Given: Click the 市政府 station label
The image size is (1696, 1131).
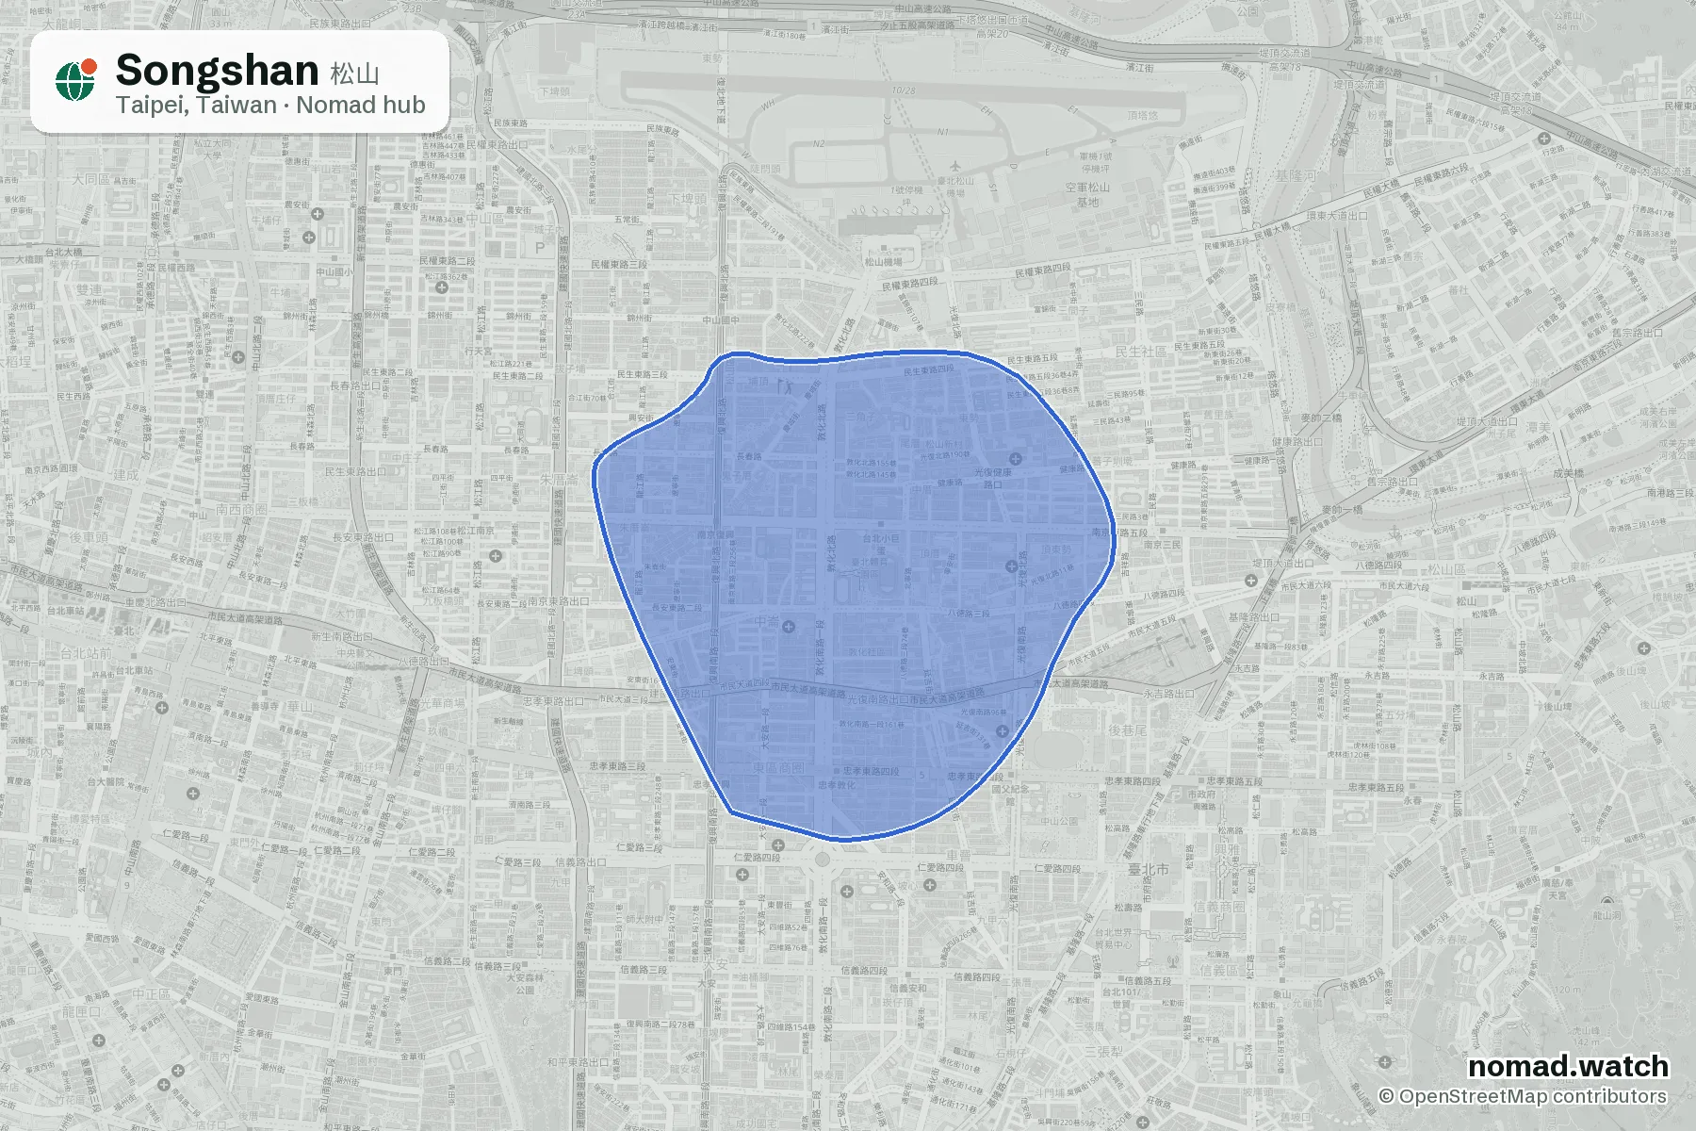Looking at the screenshot, I should (1201, 794).
